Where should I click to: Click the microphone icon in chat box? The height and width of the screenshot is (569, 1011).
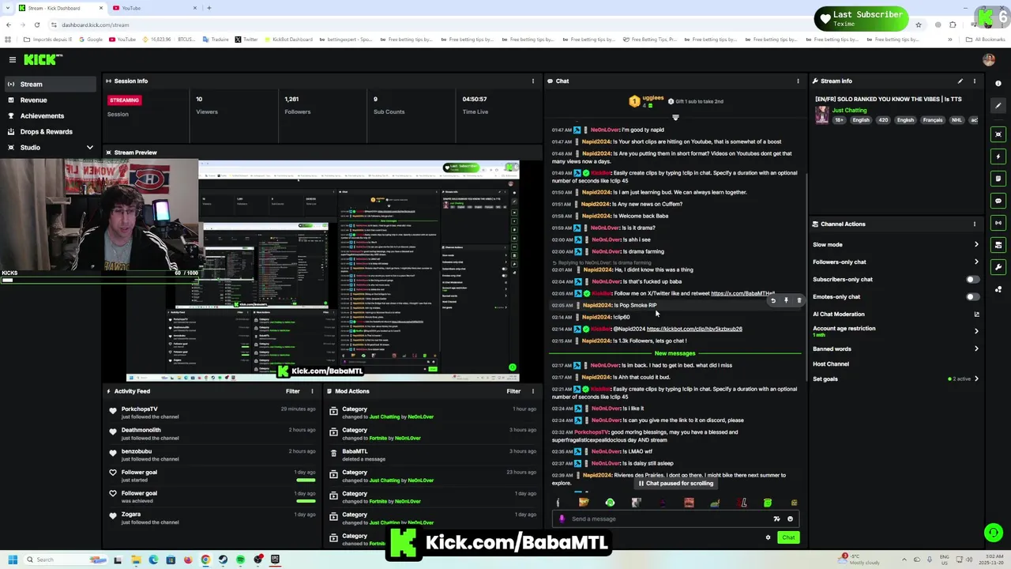[562, 519]
